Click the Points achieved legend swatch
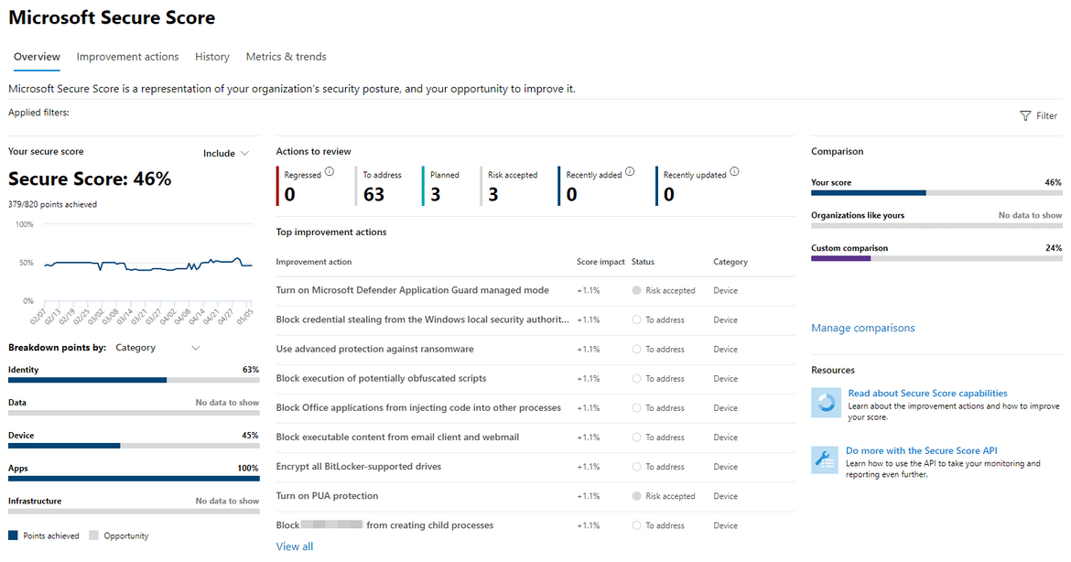 pyautogui.click(x=13, y=535)
